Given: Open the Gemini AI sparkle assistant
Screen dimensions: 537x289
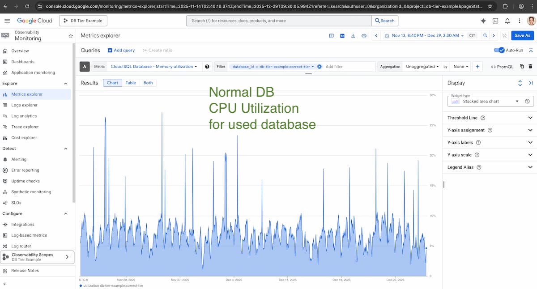Looking at the screenshot, I should click(x=483, y=21).
